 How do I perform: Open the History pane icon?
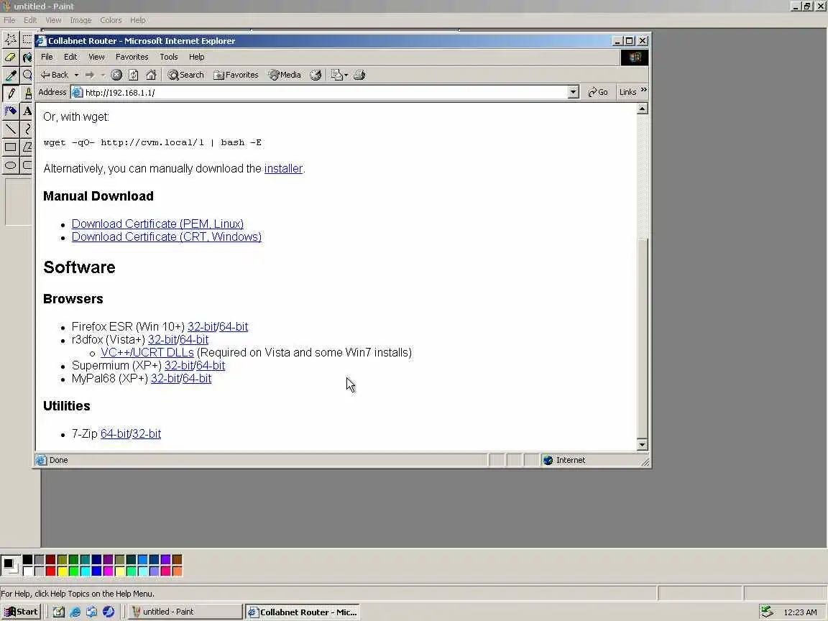tap(316, 75)
